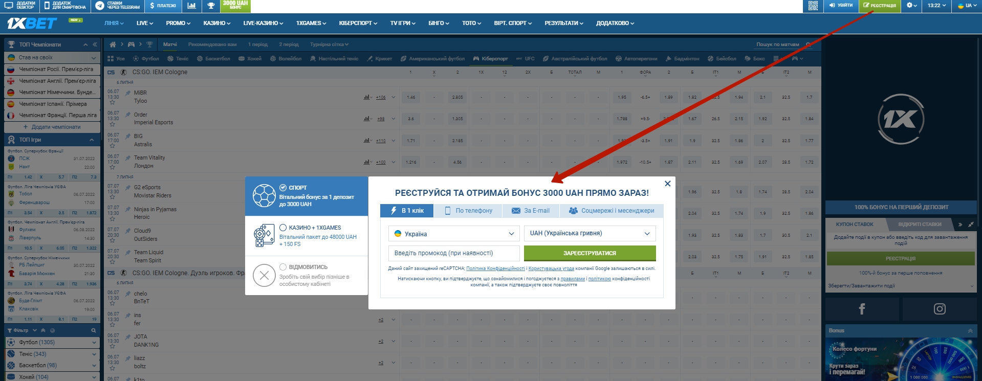Click the green ЗАРЕЄСТРУВАТИСЯ button

tap(590, 253)
